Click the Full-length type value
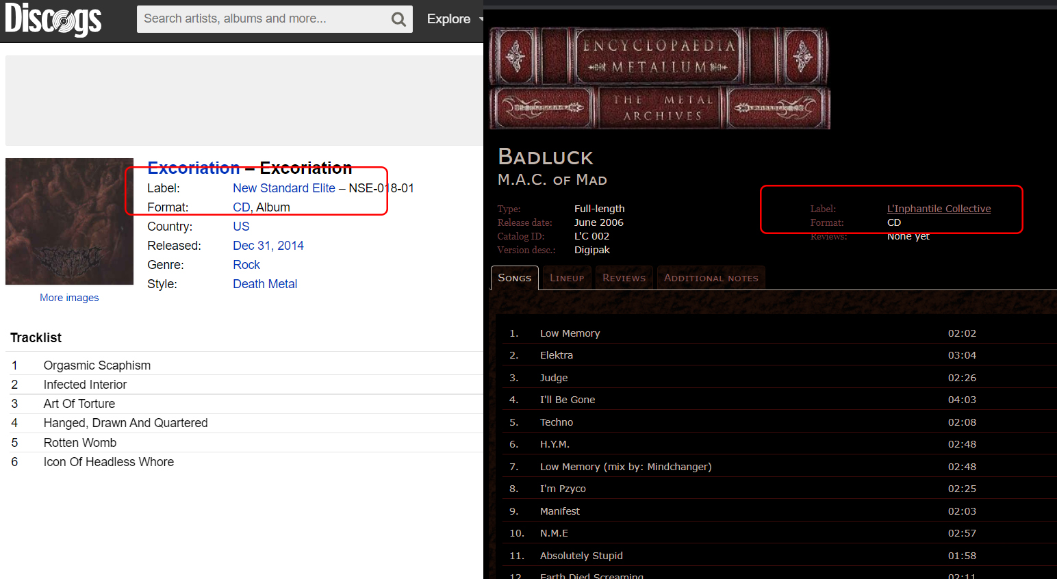This screenshot has height=579, width=1057. pyautogui.click(x=600, y=209)
